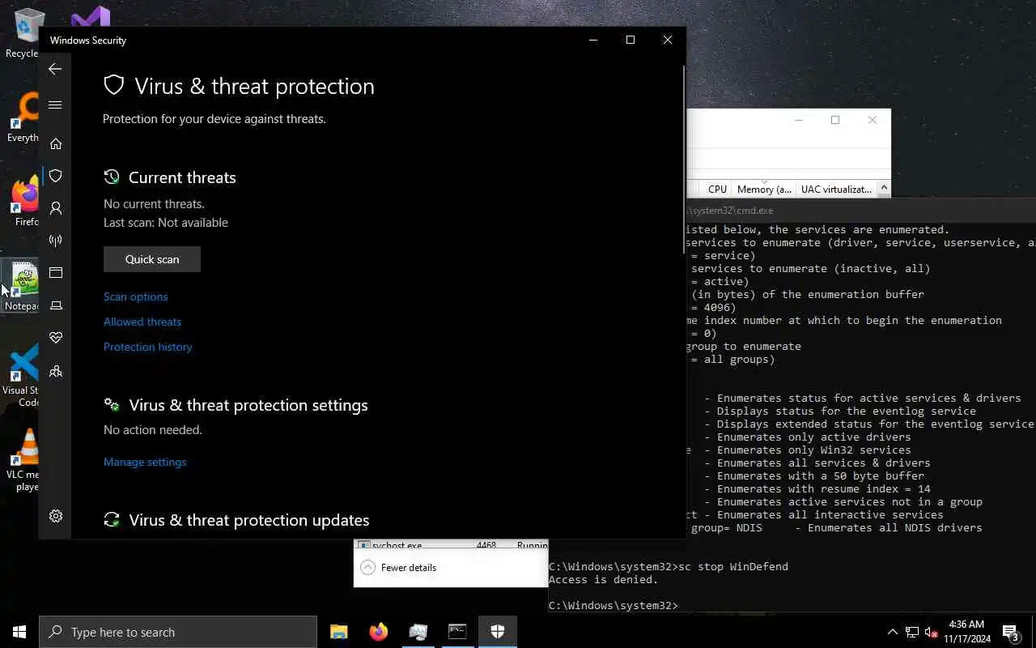Viewport: 1036px width, 648px height.
Task: Open the Windows Start menu
Action: (x=19, y=632)
